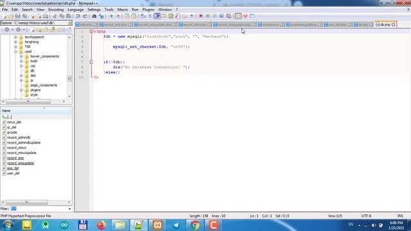Screen dimensions: 411x231
Task: Open the Plugins menu
Action: (148, 10)
